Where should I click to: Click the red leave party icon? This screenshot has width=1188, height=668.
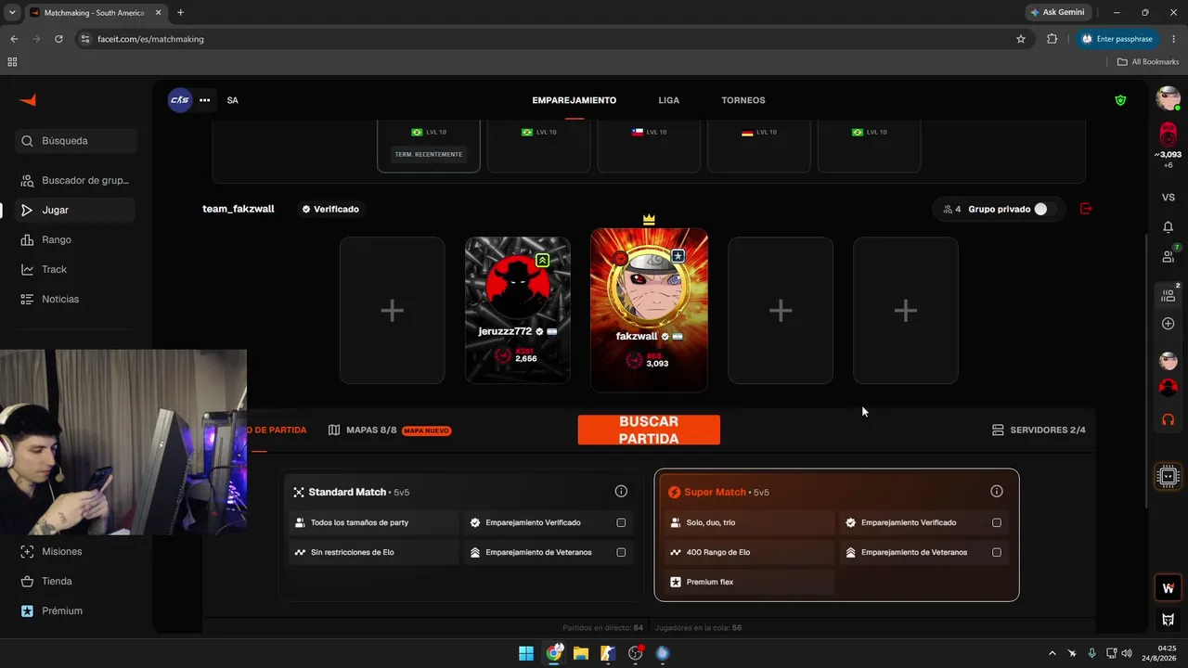point(1086,209)
